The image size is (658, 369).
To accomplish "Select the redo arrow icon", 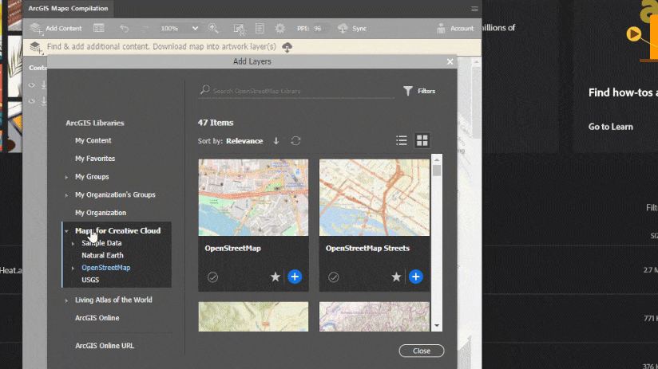I will click(145, 28).
